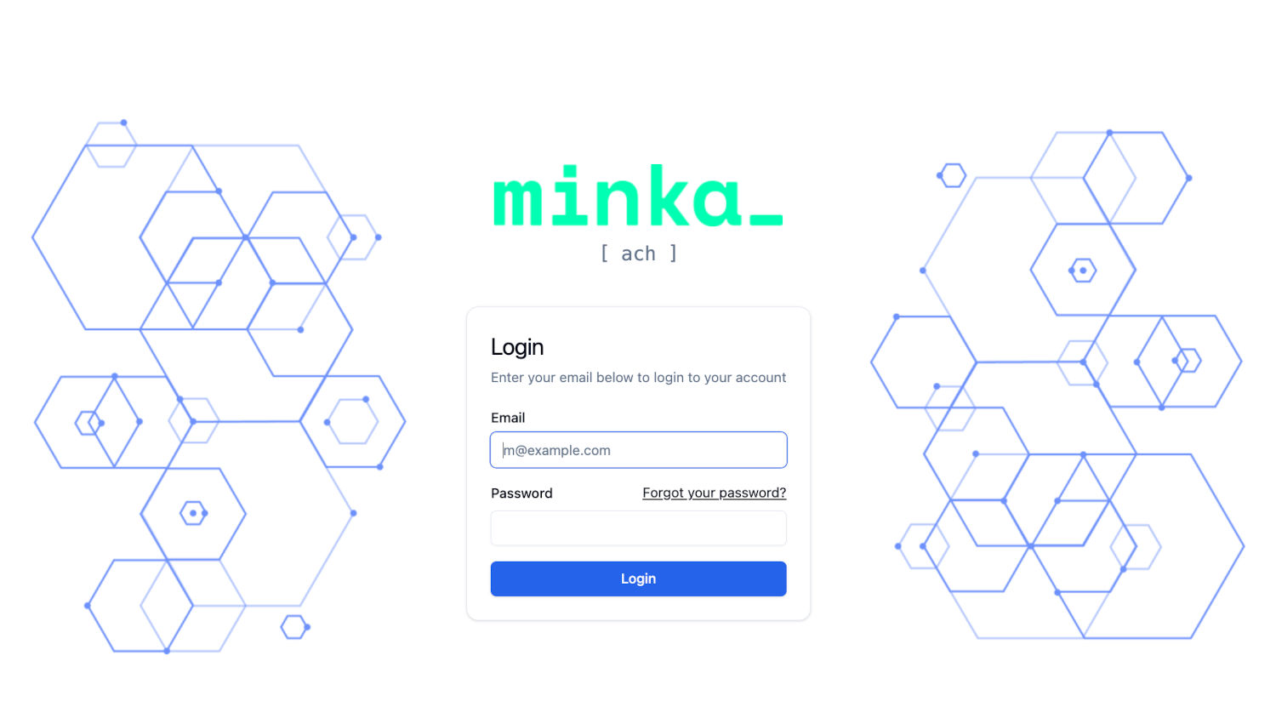Select the right hexagon pattern illustration
This screenshot has height=724, width=1276.
[1057, 385]
